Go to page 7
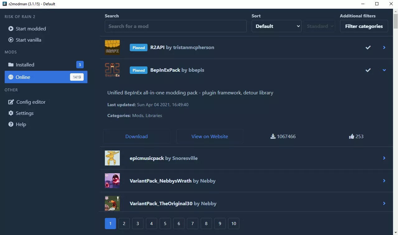Image resolution: width=398 pixels, height=235 pixels. [x=193, y=224]
